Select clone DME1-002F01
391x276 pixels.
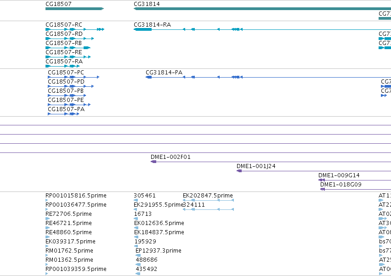pos(170,157)
